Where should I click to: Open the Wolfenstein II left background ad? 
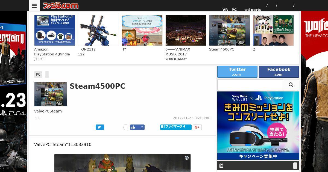(x=14, y=91)
